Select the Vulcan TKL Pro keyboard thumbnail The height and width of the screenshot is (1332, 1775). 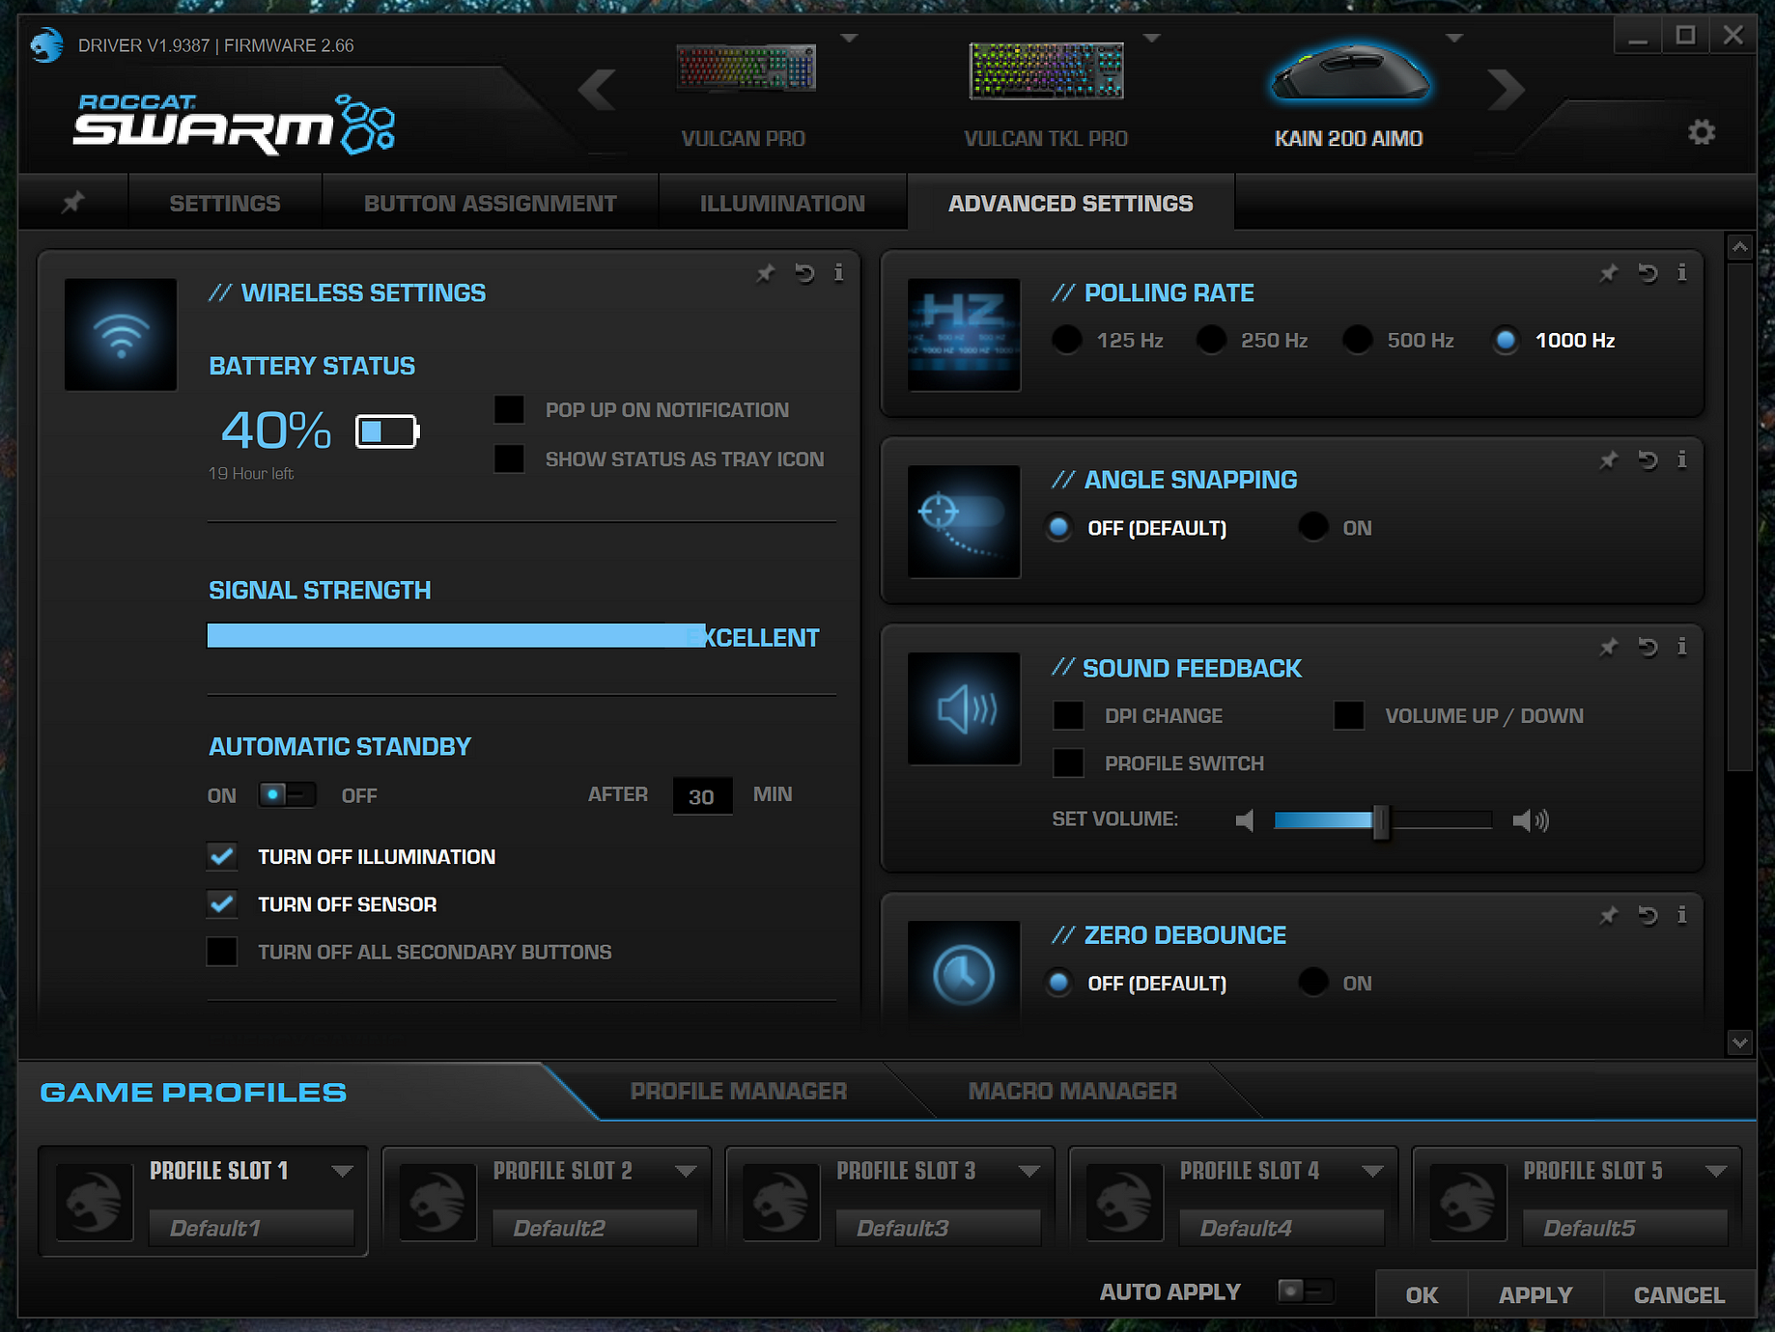point(1046,70)
